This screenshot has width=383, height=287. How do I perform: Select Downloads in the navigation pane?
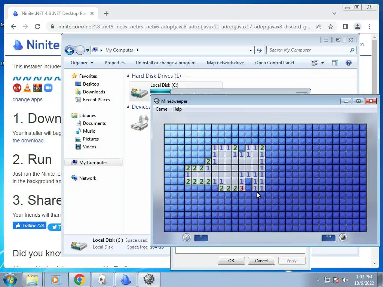(94, 92)
